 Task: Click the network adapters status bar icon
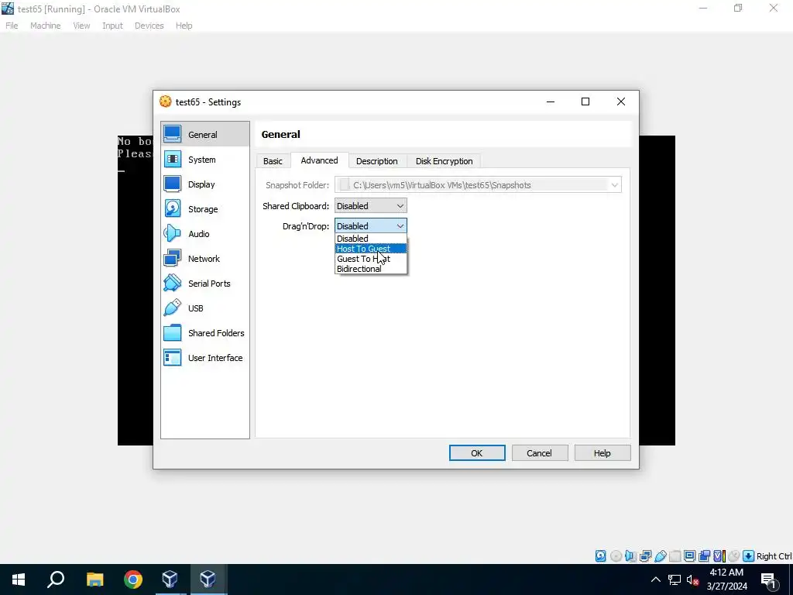[x=645, y=556]
